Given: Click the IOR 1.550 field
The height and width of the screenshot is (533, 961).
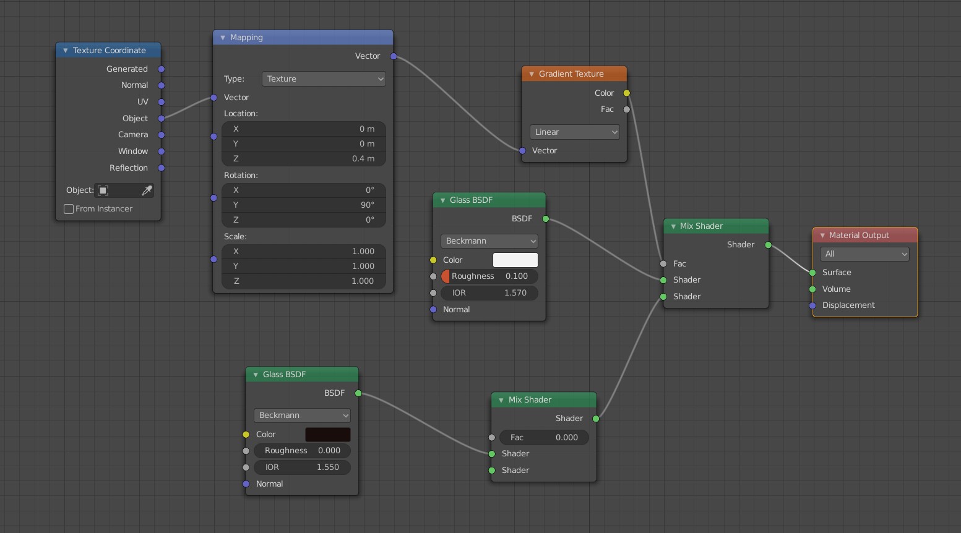Looking at the screenshot, I should pyautogui.click(x=302, y=467).
